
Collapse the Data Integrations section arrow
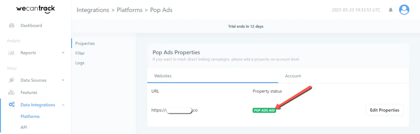[x=63, y=105]
